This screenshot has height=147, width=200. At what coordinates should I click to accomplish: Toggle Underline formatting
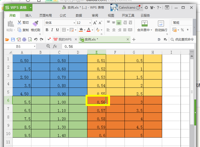pos(57,30)
